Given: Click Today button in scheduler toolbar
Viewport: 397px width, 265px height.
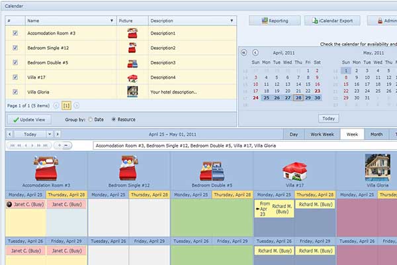Looking at the screenshot, I should pyautogui.click(x=30, y=134).
